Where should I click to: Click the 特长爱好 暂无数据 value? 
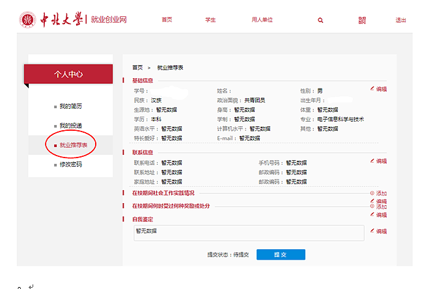point(171,138)
